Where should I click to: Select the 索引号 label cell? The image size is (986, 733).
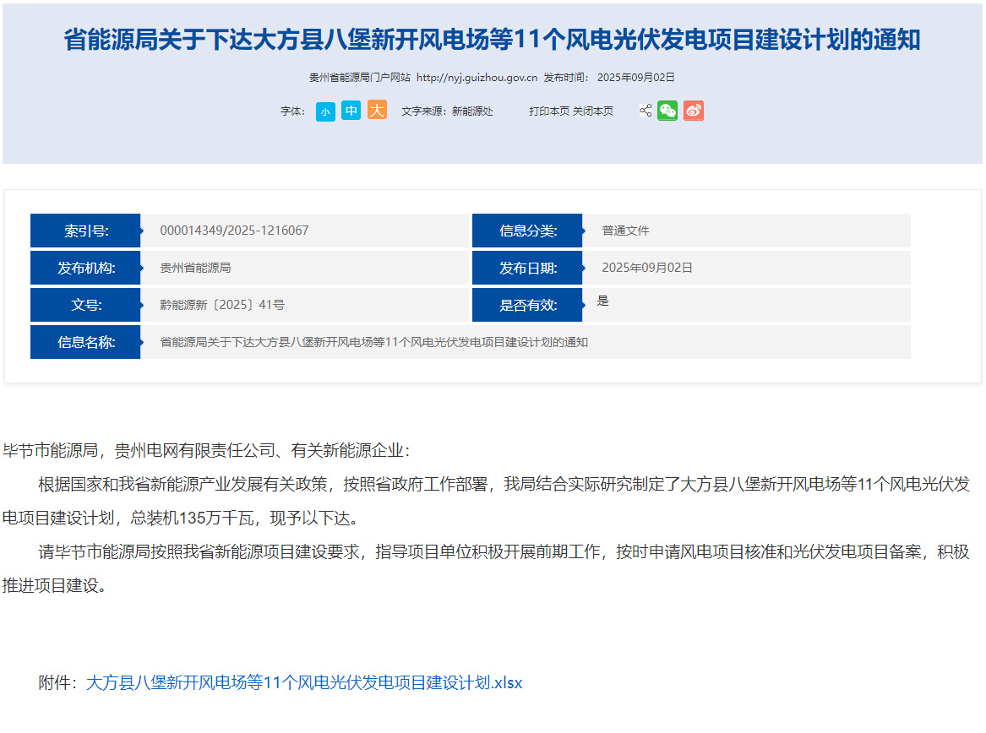point(85,231)
